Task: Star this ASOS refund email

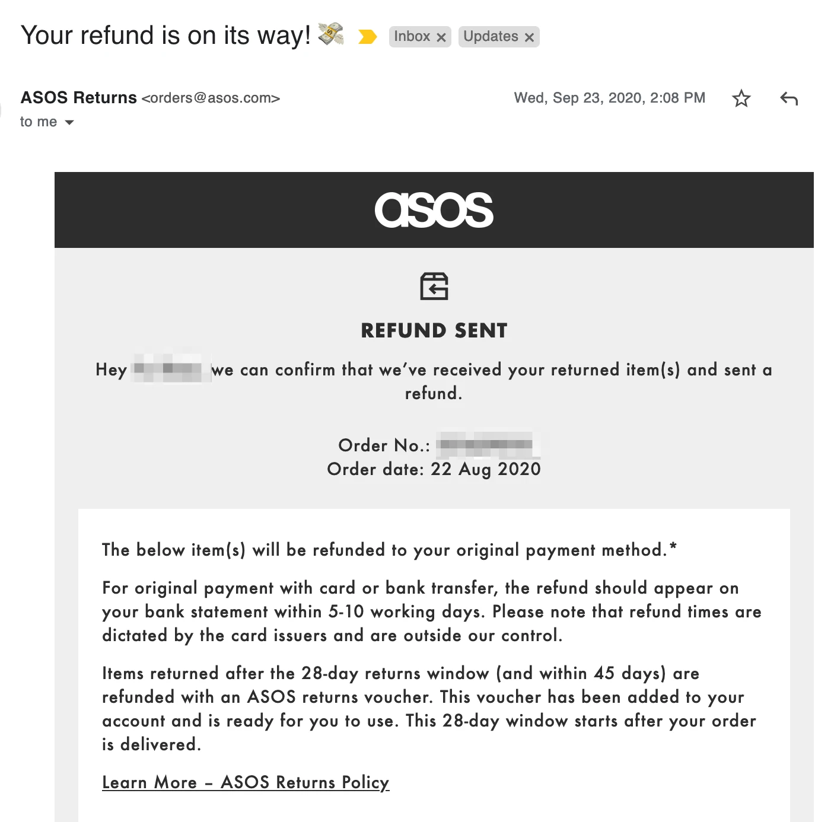Action: click(x=741, y=98)
